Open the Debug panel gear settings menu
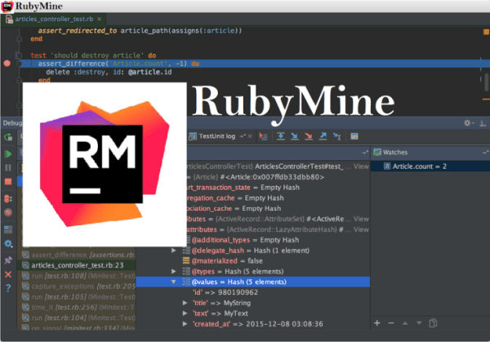490x342 pixels. (468, 123)
